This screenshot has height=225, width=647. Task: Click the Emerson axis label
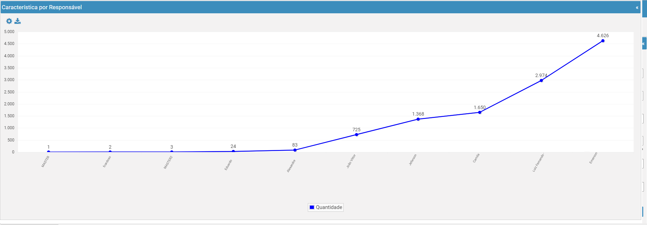point(593,158)
